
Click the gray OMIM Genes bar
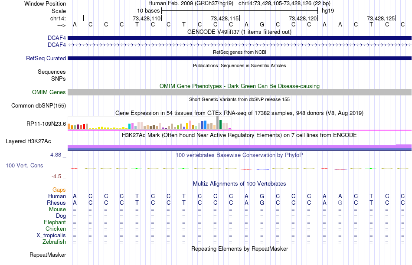tap(240, 92)
